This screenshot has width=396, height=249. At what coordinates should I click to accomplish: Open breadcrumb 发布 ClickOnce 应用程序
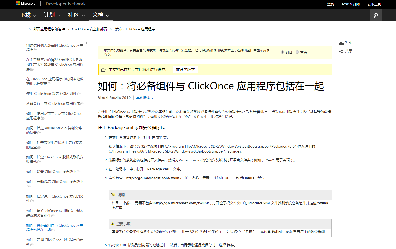[135, 29]
